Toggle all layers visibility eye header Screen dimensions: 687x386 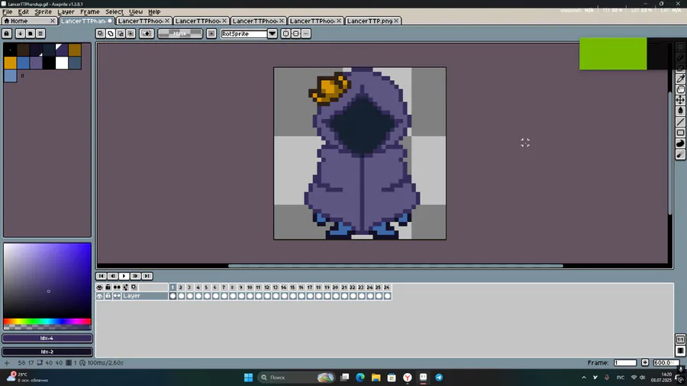(99, 287)
